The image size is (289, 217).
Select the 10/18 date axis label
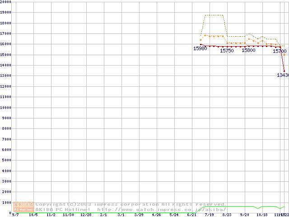tap(262, 215)
